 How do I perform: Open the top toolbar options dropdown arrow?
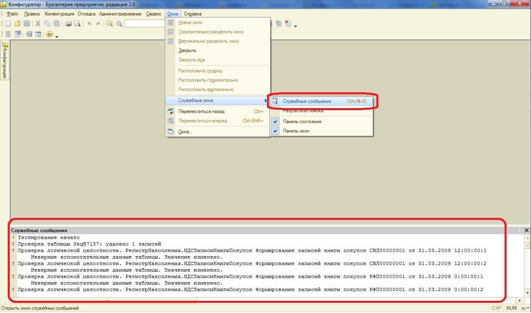click(x=295, y=26)
